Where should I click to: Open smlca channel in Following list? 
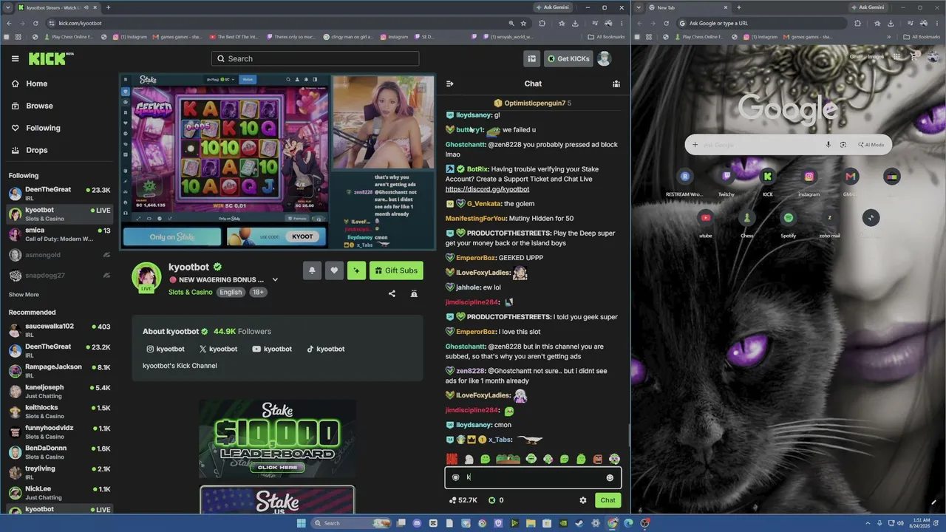(59, 234)
